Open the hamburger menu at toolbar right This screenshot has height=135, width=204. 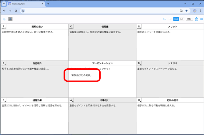click(202, 19)
